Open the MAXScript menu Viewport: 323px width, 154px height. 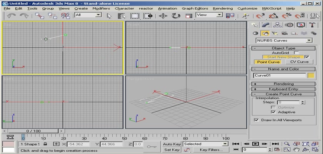click(272, 8)
